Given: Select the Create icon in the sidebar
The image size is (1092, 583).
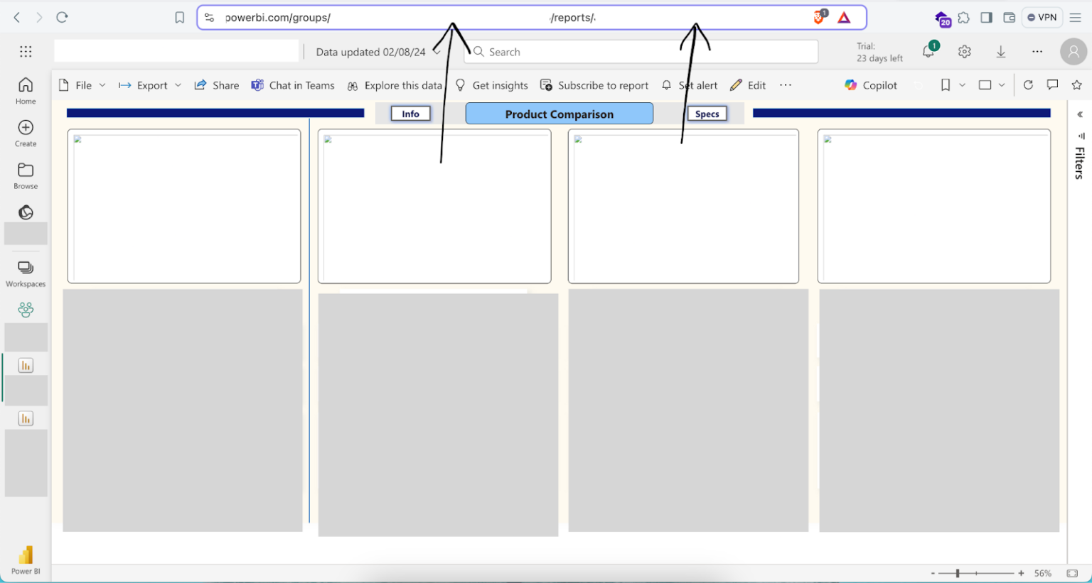Looking at the screenshot, I should tap(25, 133).
